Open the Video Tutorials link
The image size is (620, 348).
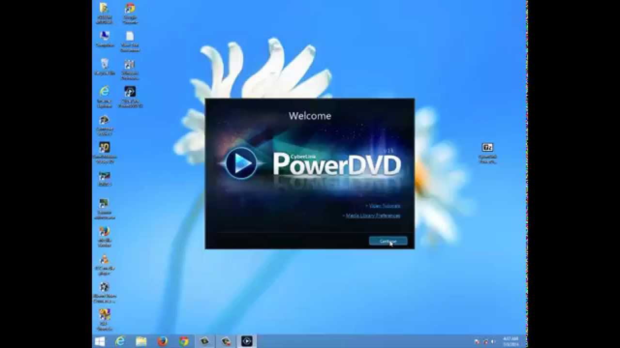click(x=385, y=206)
